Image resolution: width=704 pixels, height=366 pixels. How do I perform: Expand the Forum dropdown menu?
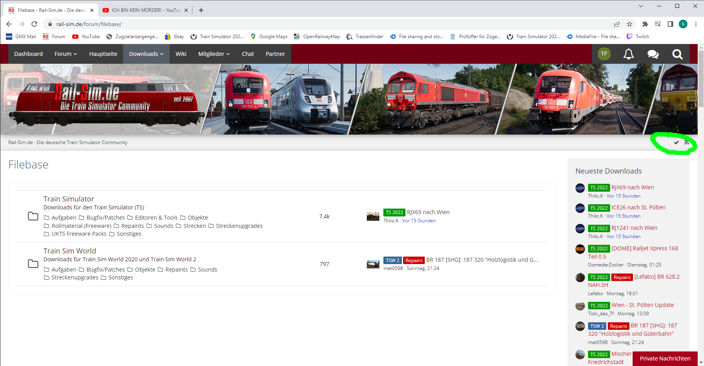tap(66, 54)
